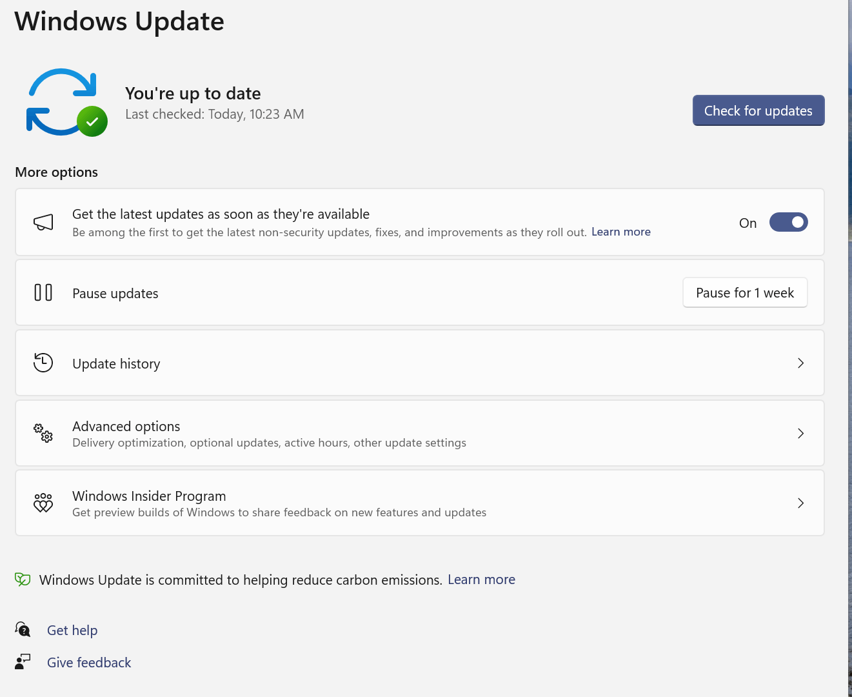Click the 'You're up to date' status text

point(193,94)
